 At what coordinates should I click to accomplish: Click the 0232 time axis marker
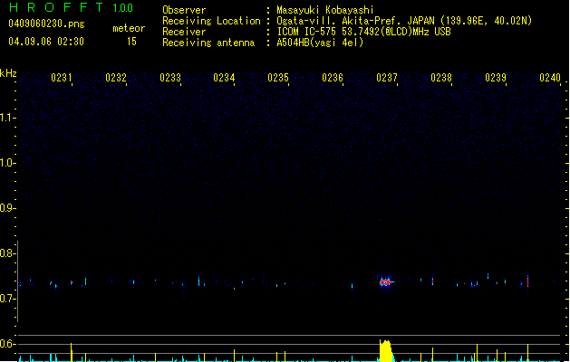tap(116, 78)
